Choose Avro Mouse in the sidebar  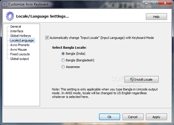tap(19, 50)
